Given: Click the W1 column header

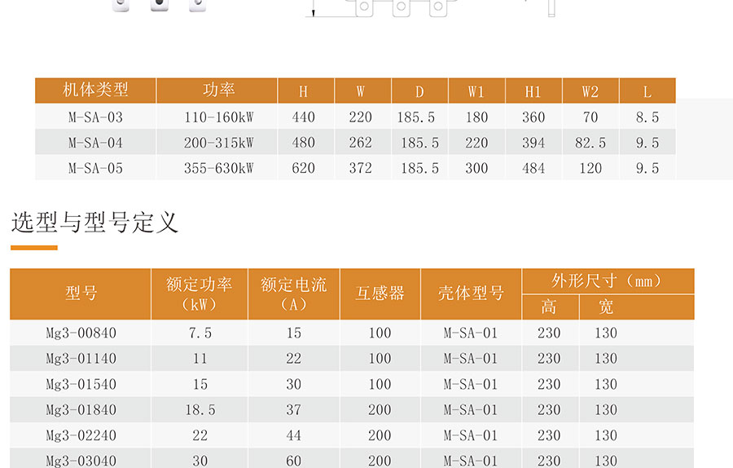Looking at the screenshot, I should [x=476, y=91].
